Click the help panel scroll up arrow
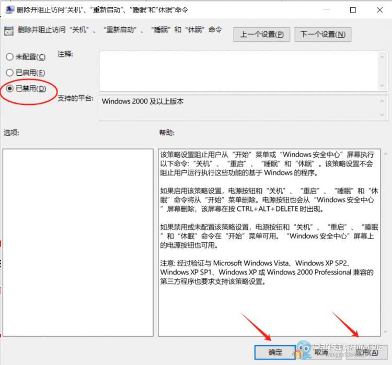 pyautogui.click(x=385, y=154)
